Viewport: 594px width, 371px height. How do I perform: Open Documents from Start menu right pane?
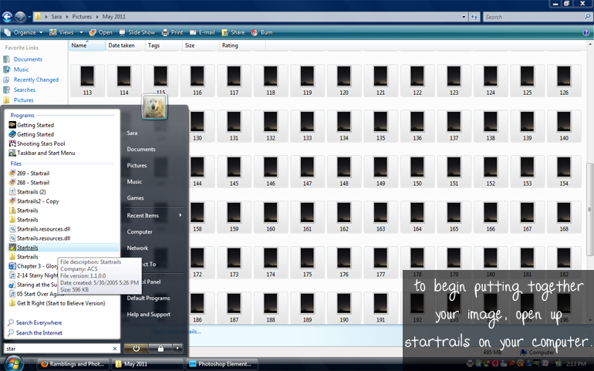pos(141,150)
